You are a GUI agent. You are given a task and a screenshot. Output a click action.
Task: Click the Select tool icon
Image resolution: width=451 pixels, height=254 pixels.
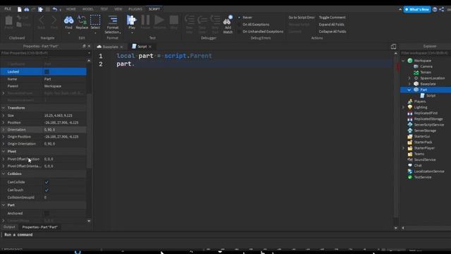pyautogui.click(x=95, y=20)
